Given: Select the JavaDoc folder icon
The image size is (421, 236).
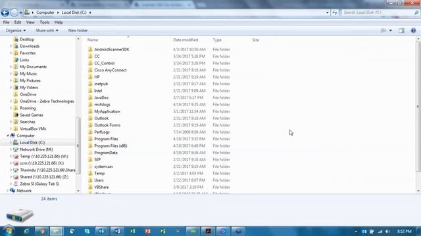Looking at the screenshot, I should coord(90,98).
